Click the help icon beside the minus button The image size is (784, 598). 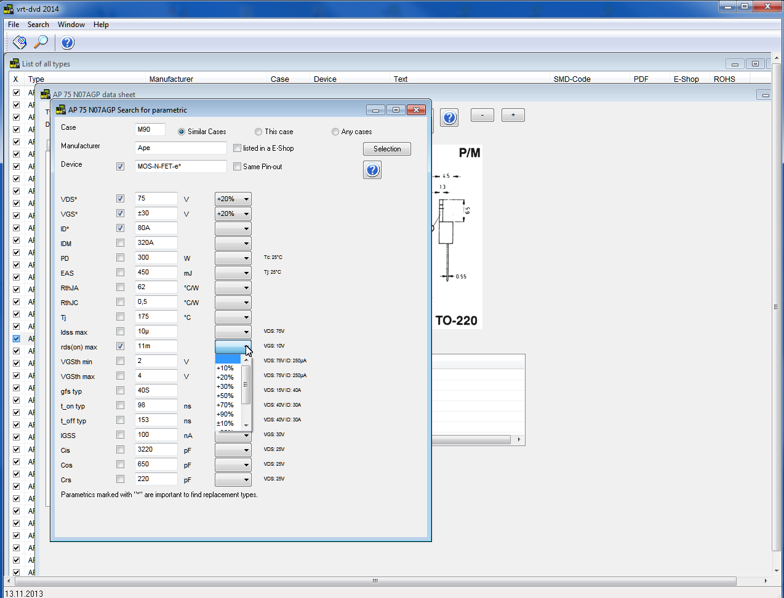pyautogui.click(x=450, y=118)
